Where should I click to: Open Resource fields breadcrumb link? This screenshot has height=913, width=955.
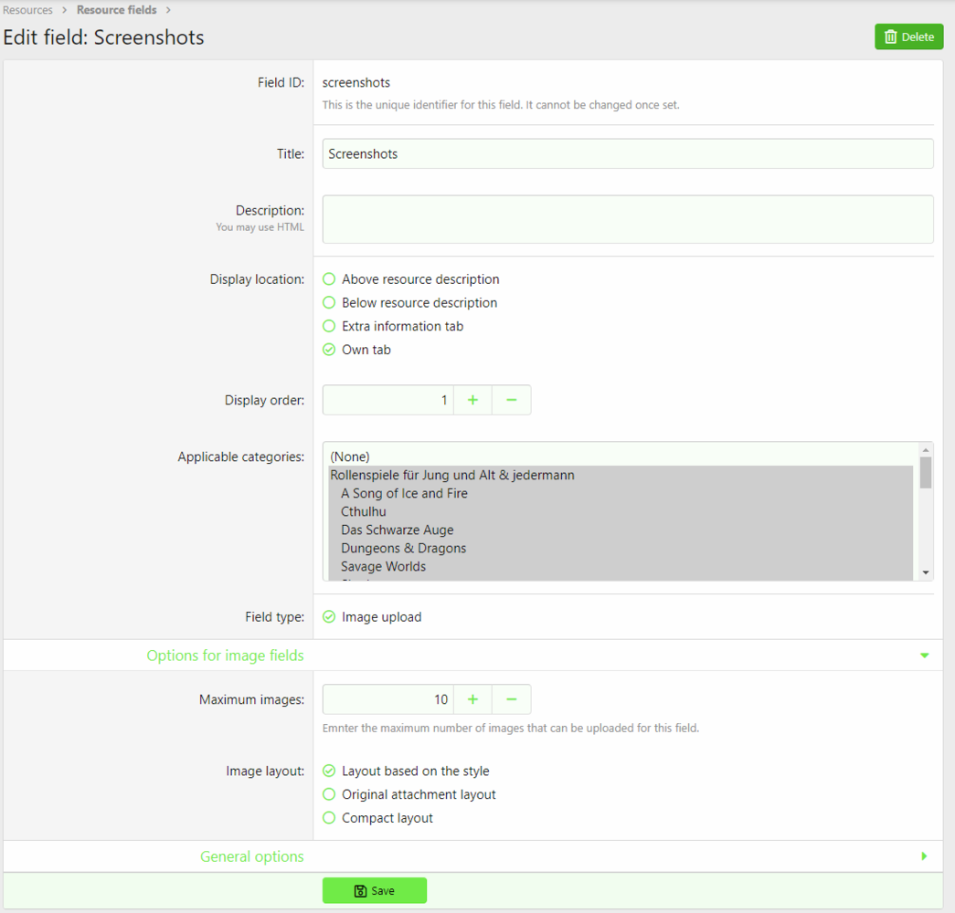click(x=116, y=10)
